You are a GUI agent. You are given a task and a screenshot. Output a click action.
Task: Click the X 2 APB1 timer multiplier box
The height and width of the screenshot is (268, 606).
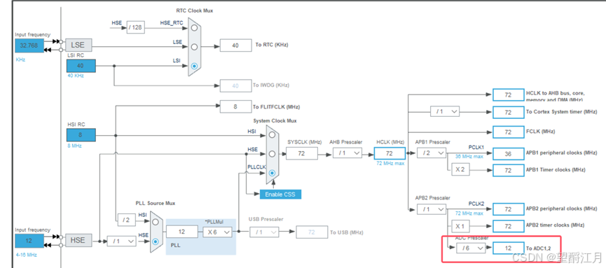tap(460, 169)
